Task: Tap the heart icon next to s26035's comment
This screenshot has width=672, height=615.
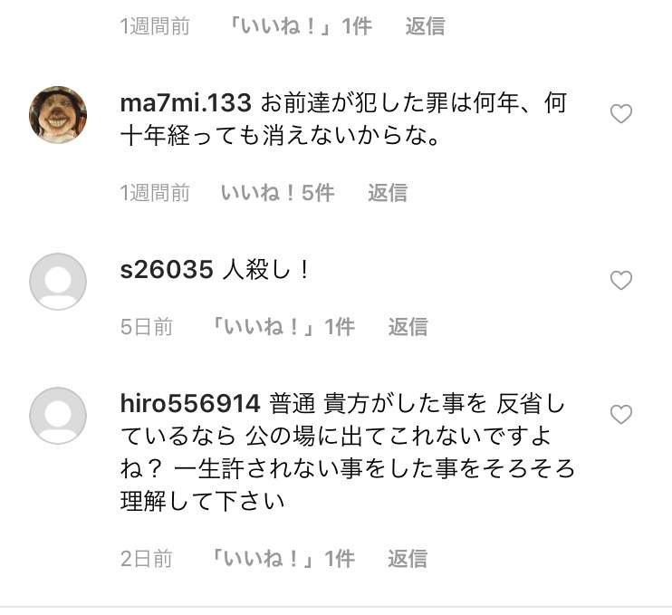Action: (x=621, y=281)
